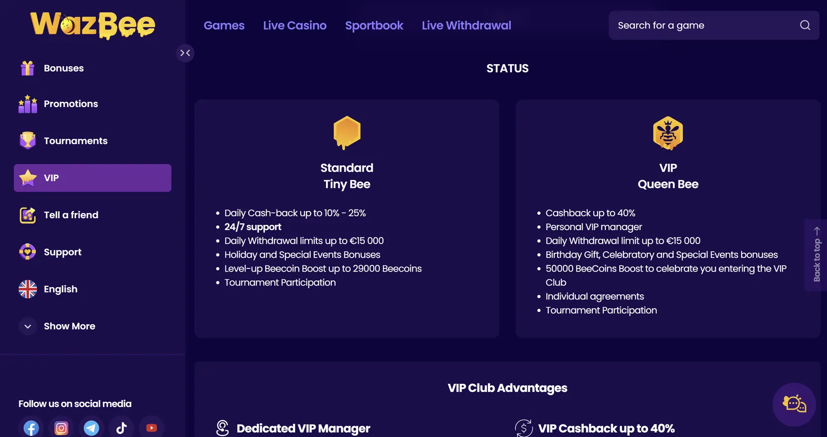Image resolution: width=827 pixels, height=437 pixels.
Task: Open the YouTube social media icon
Action: [151, 427]
